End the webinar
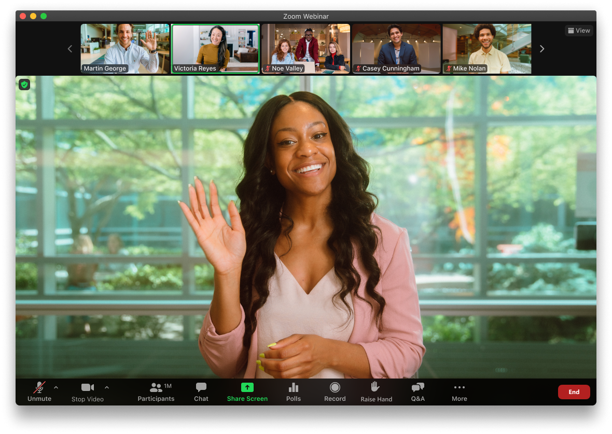The height and width of the screenshot is (434, 612). [x=574, y=392]
